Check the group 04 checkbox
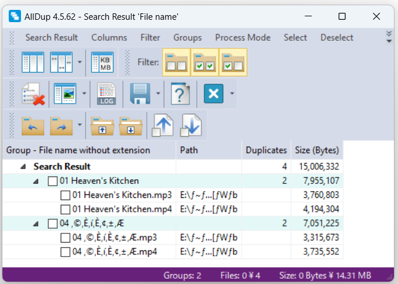The image size is (398, 284). click(52, 224)
